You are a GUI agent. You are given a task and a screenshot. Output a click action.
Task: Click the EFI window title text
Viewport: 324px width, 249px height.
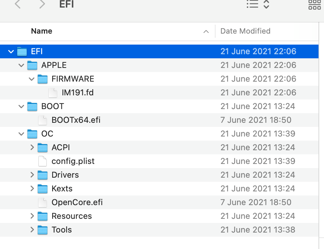pyautogui.click(x=67, y=4)
